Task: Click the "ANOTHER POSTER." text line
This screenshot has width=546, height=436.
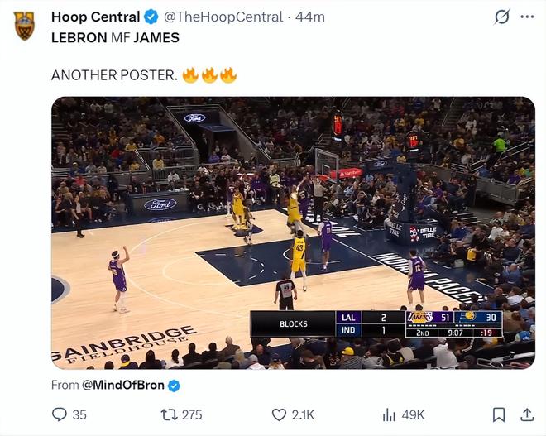Action: click(114, 75)
